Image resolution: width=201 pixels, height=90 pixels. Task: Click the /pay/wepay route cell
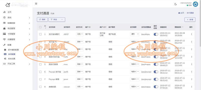pos(146,87)
